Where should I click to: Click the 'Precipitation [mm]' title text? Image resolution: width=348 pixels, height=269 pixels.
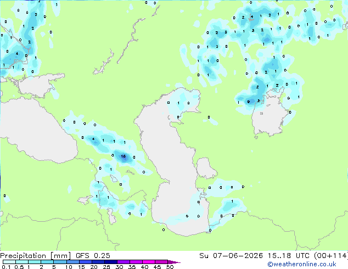35,256
